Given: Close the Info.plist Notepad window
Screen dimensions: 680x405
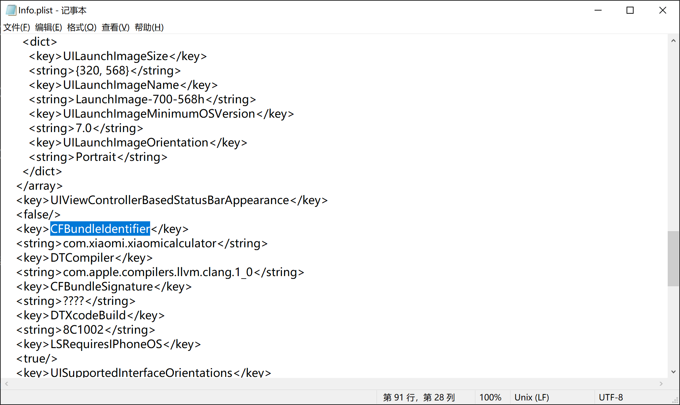Looking at the screenshot, I should [663, 11].
